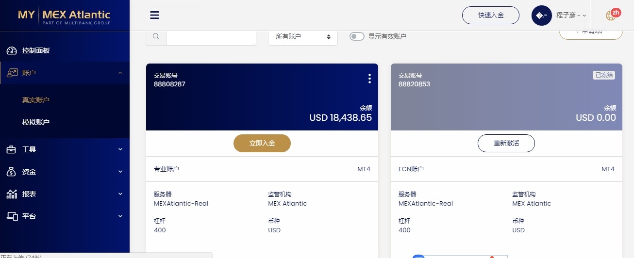
Task: Click the 工具 briefcase icon
Action: (x=12, y=149)
